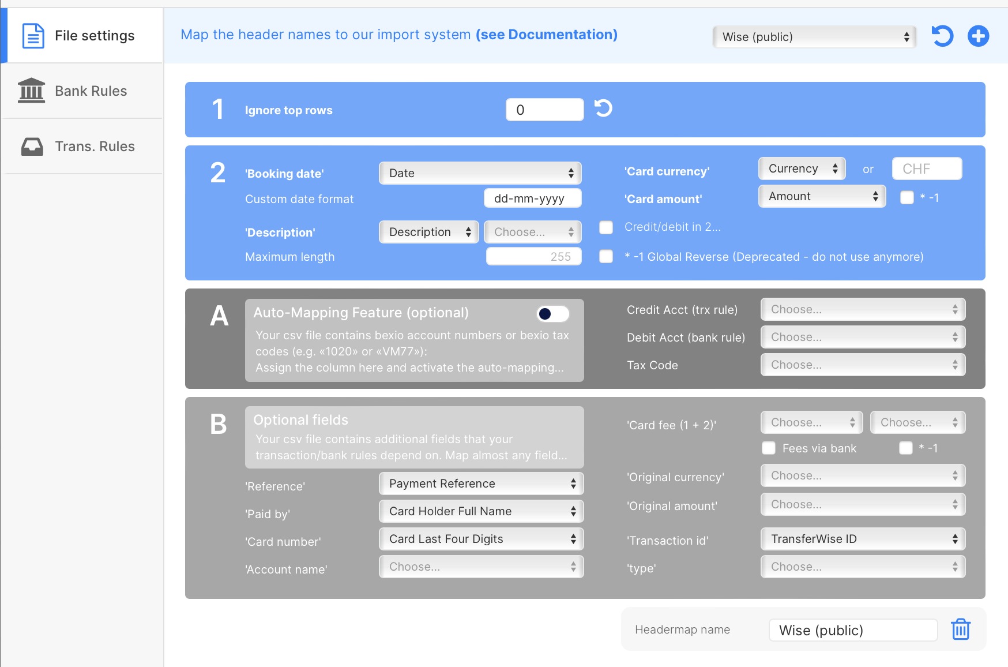Viewport: 1008px width, 667px height.
Task: Click the File settings document icon
Action: click(x=33, y=36)
